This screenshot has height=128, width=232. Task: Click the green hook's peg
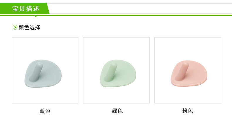111,72
